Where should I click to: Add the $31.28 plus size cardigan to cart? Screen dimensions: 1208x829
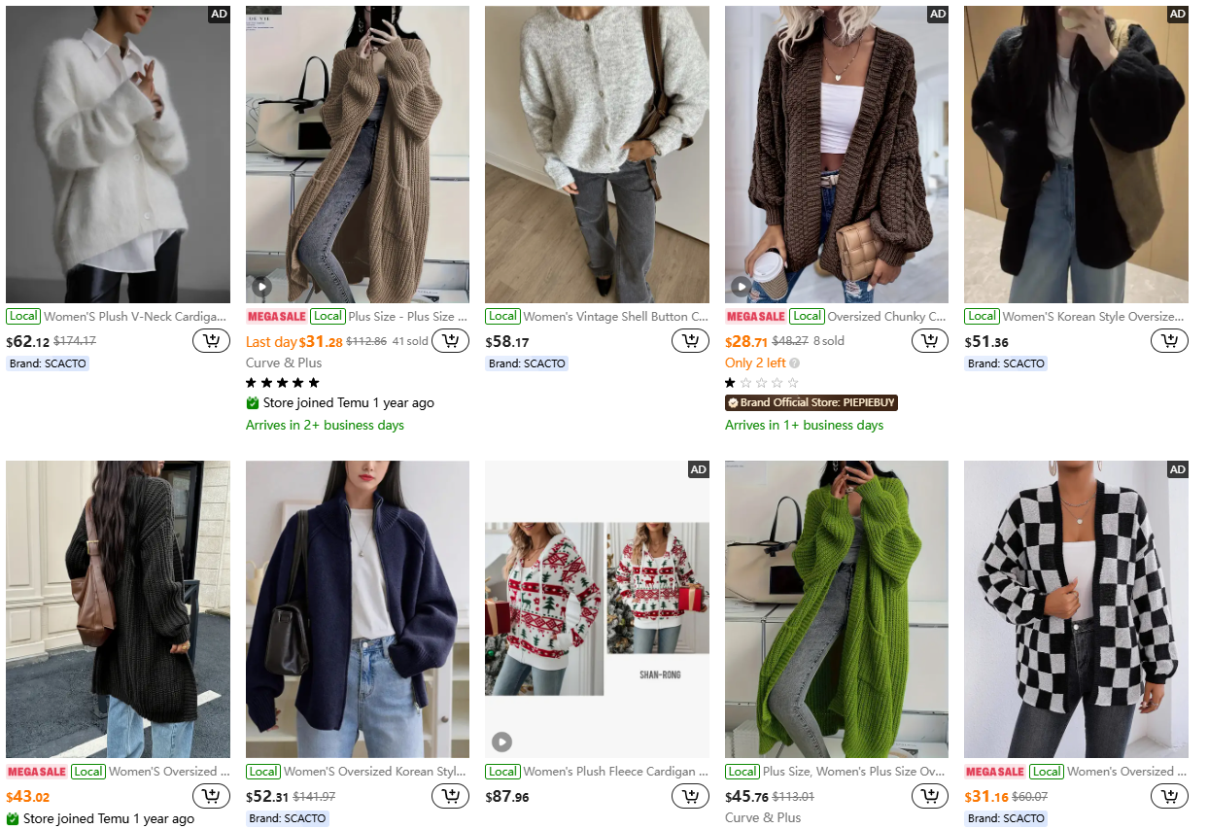(450, 341)
